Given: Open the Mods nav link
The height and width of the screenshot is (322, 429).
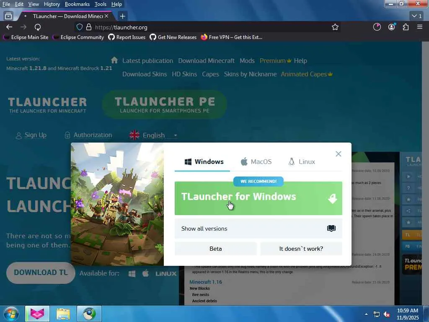Looking at the screenshot, I should click(x=247, y=60).
